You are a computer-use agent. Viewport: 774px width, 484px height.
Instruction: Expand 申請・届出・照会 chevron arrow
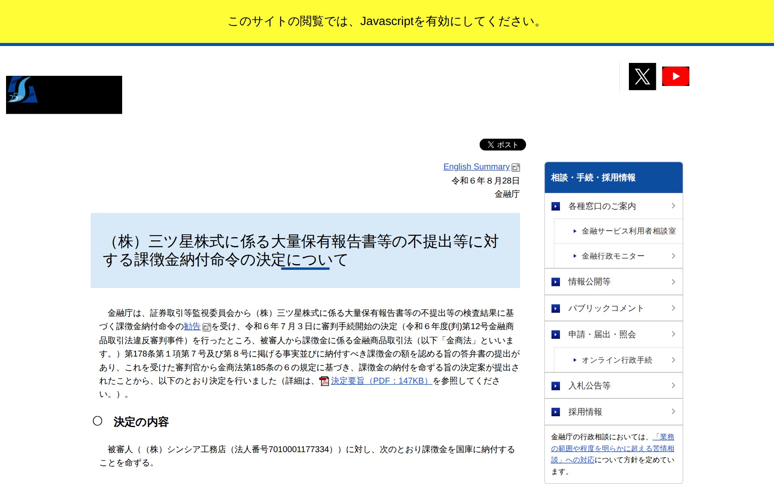tap(673, 334)
